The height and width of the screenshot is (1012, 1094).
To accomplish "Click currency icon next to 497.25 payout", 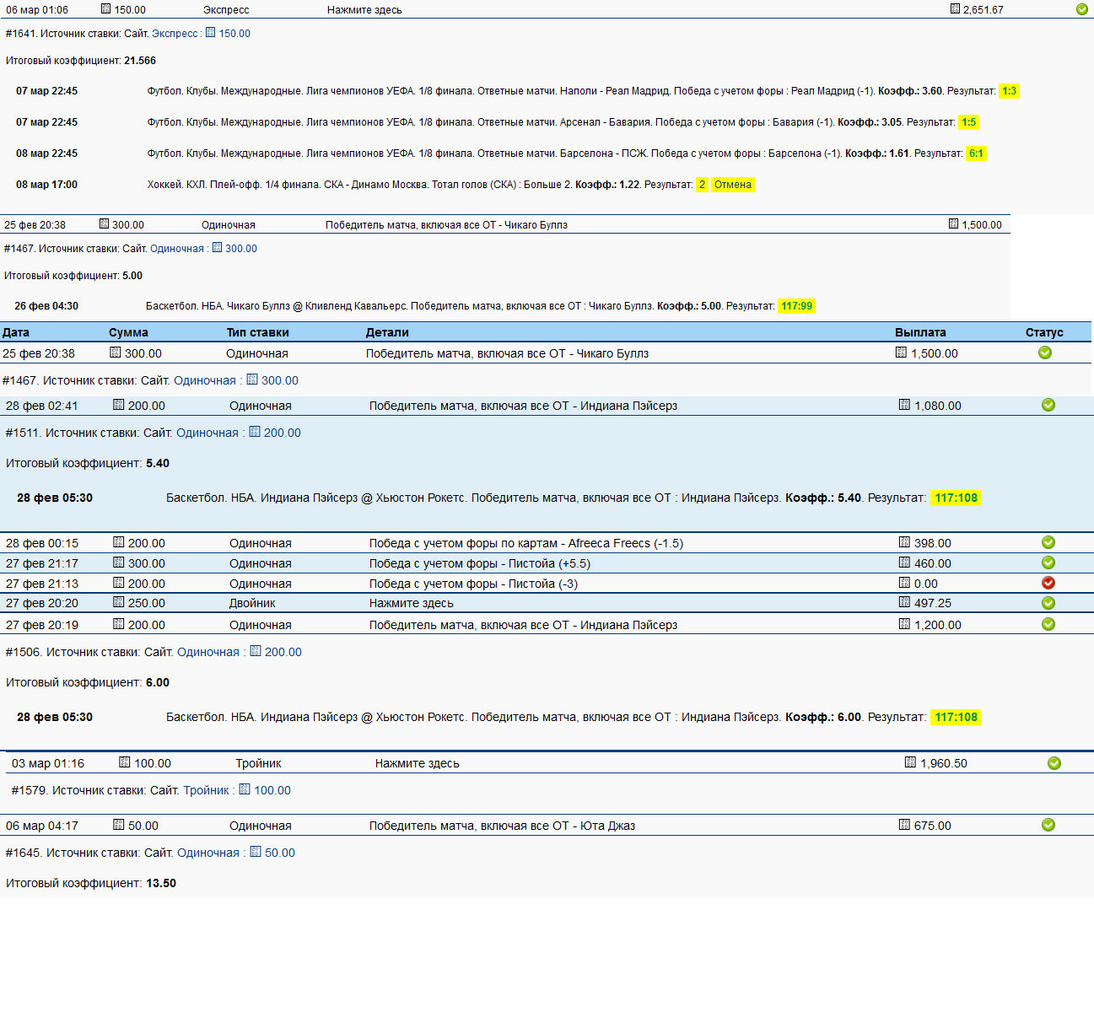I will point(904,602).
